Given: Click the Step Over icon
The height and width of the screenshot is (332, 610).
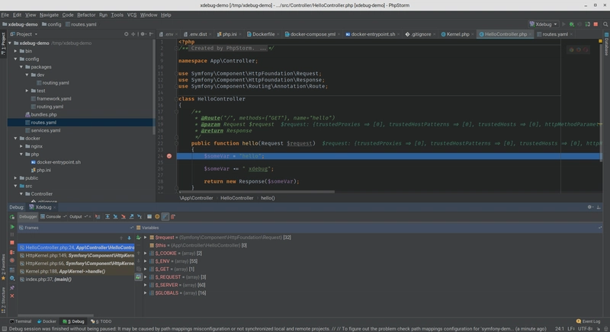Looking at the screenshot, I should tap(108, 217).
